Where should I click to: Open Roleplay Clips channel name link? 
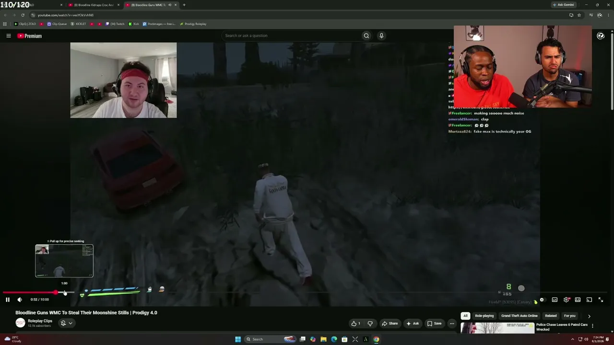(40, 321)
